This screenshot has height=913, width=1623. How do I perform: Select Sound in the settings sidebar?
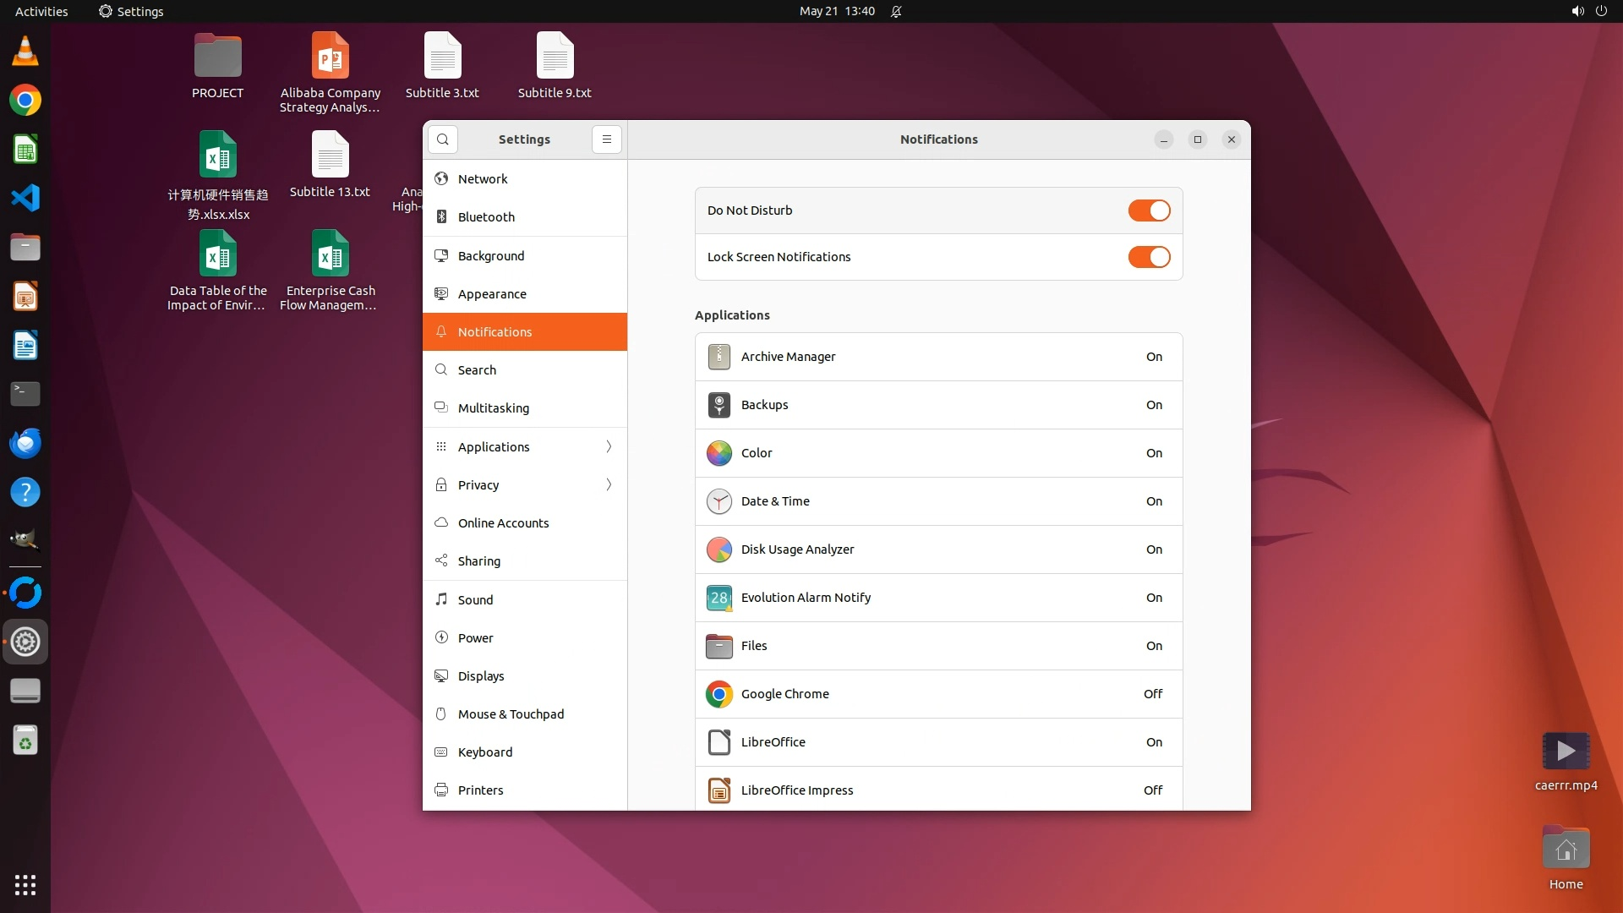475,599
